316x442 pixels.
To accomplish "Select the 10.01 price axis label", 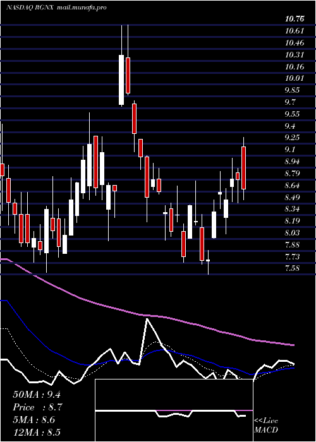I will pyautogui.click(x=295, y=78).
